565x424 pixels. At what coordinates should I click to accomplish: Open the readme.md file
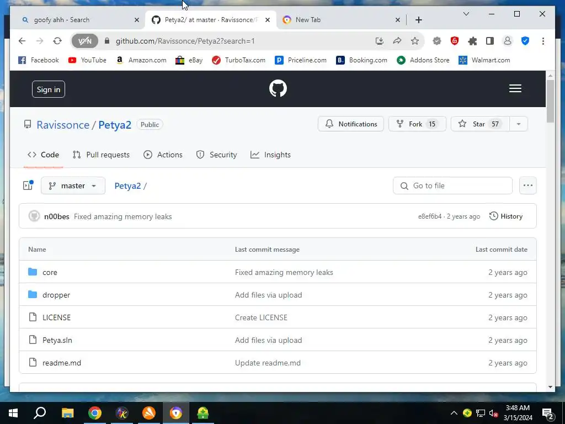pyautogui.click(x=62, y=363)
